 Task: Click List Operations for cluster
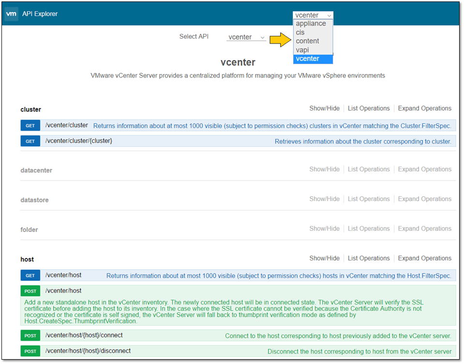click(368, 108)
